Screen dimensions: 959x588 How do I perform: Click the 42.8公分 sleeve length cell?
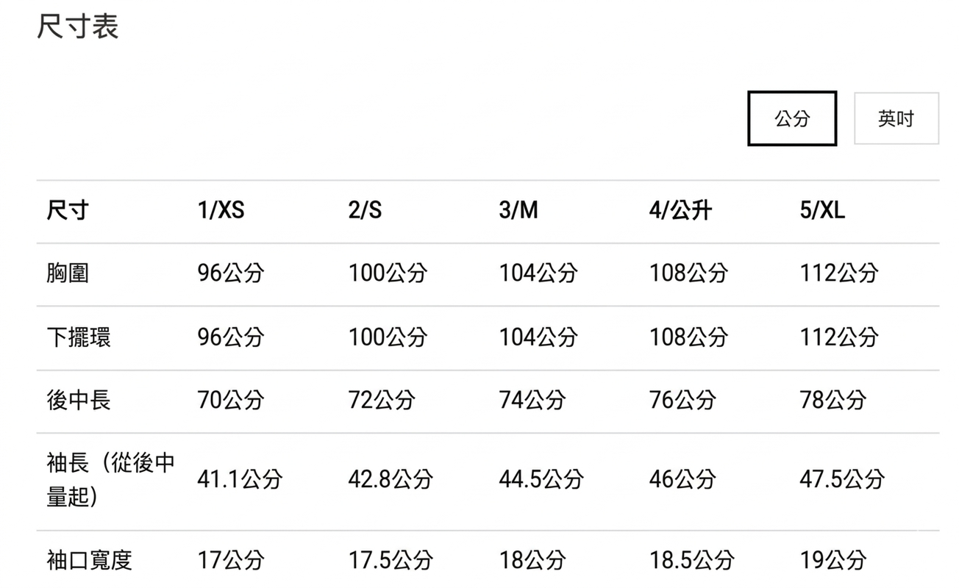click(x=391, y=480)
